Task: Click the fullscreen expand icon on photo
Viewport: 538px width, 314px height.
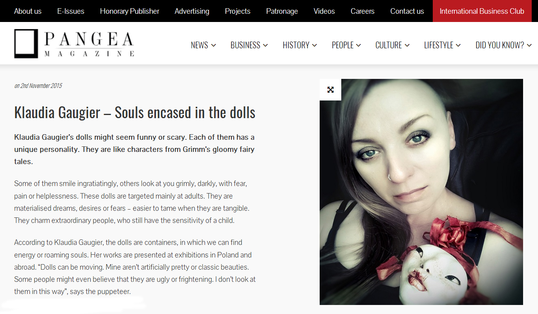Action: 330,89
